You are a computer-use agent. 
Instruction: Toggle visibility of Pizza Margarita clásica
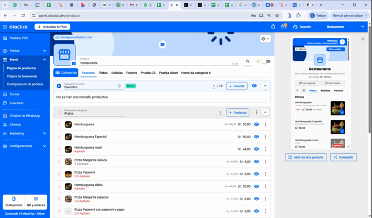(257, 161)
